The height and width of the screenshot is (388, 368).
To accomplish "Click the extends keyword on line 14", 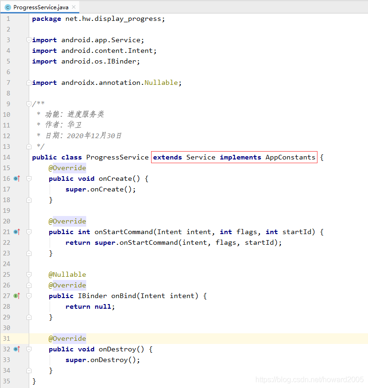I will pyautogui.click(x=167, y=157).
